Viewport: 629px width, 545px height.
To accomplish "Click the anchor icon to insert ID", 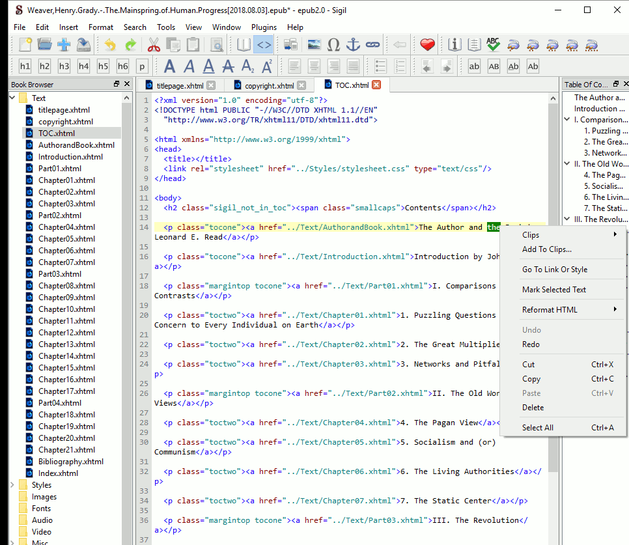I will click(352, 45).
